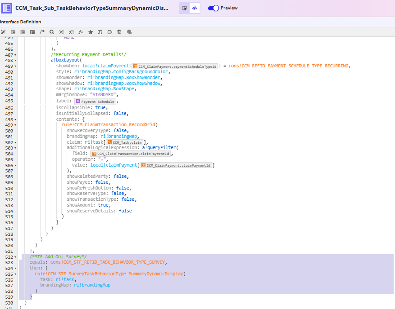This screenshot has width=395, height=309.
Task: Switch to Design Mode view
Action: [x=184, y=8]
